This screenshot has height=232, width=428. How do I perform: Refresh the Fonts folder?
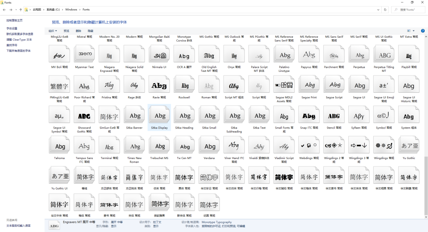tap(385, 10)
